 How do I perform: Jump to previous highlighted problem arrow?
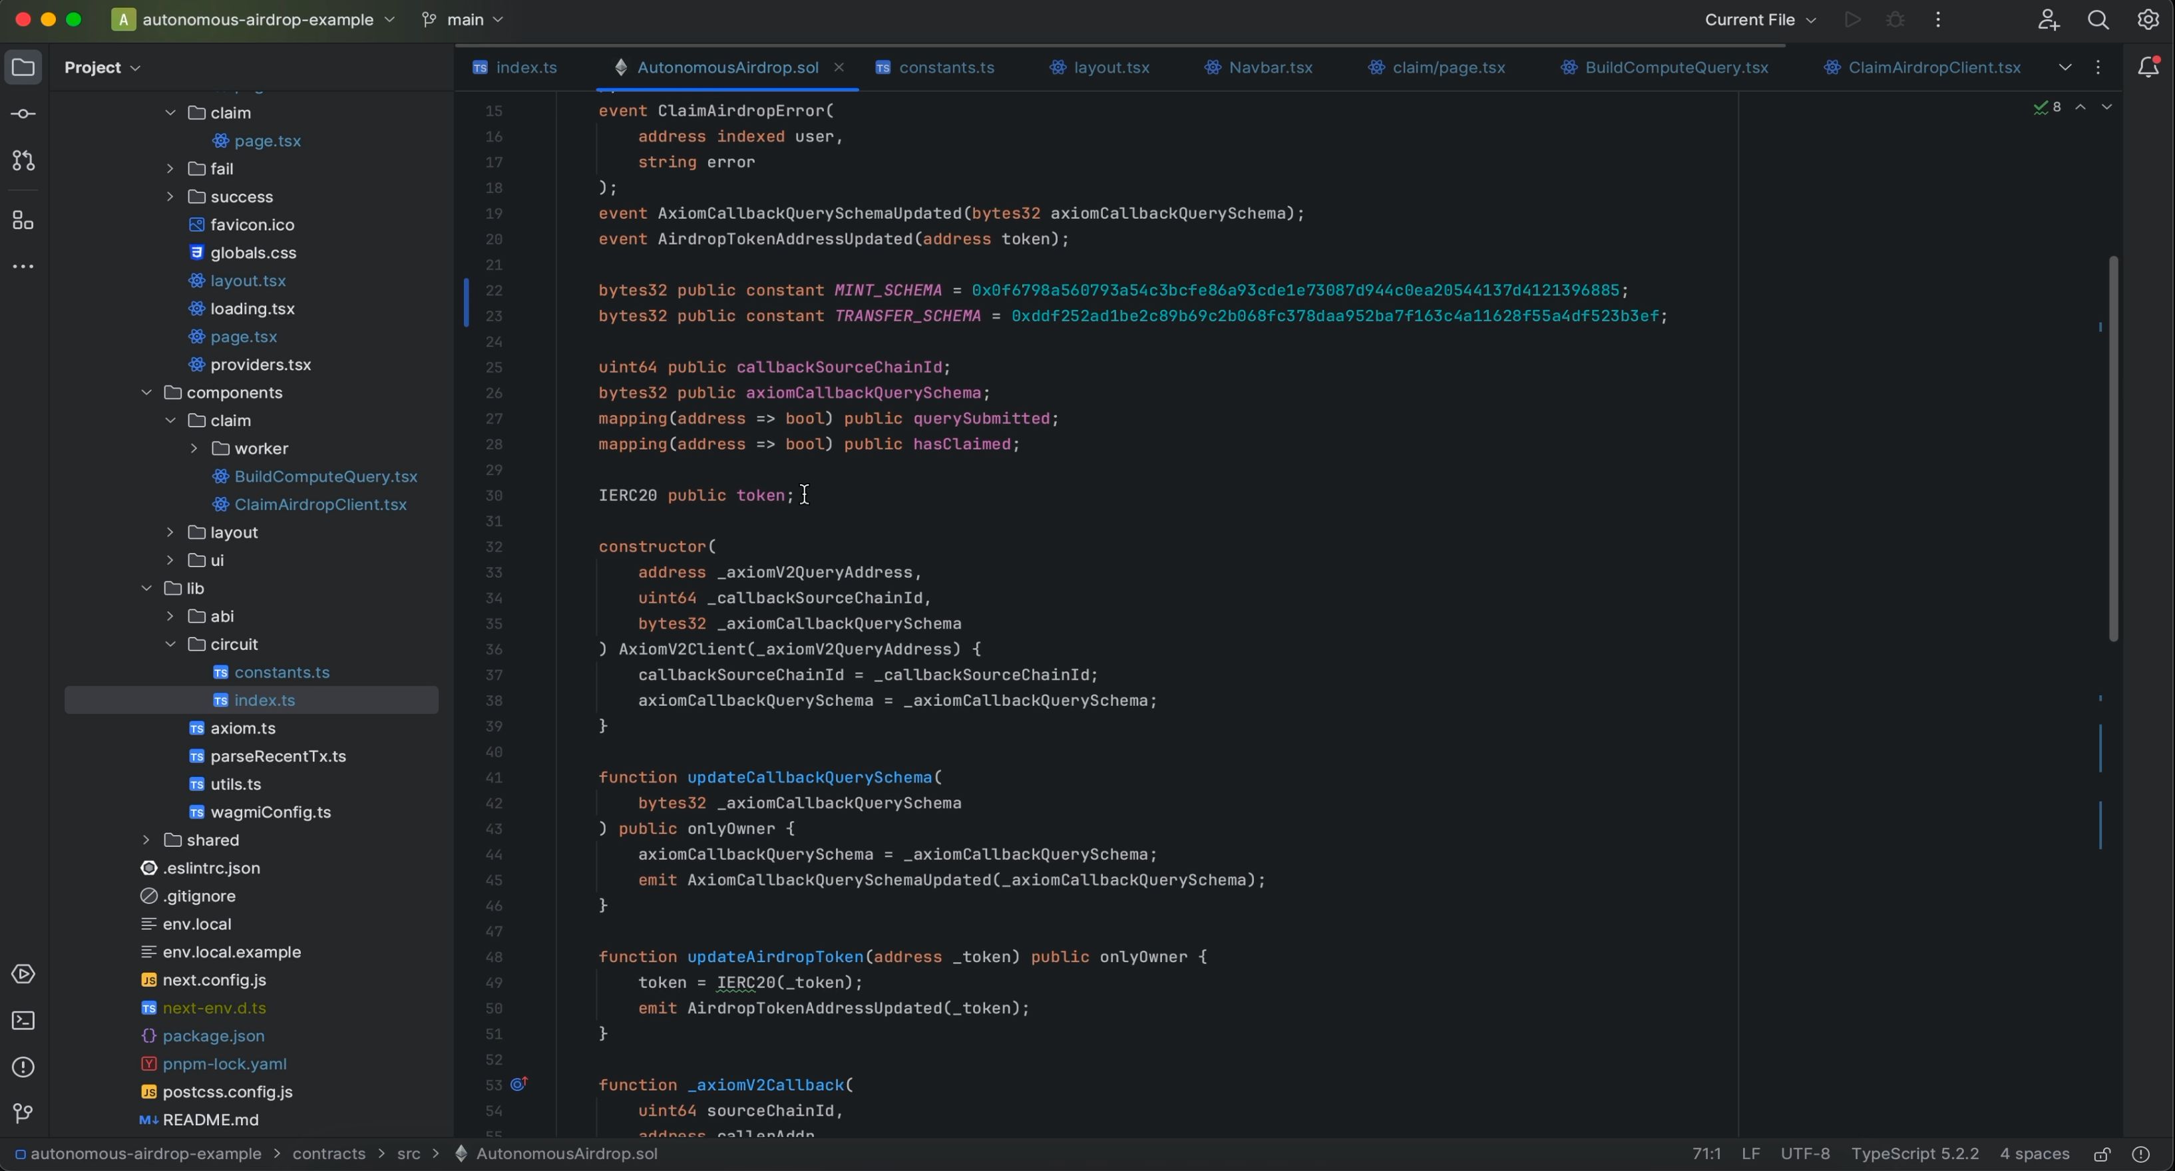coord(2081,107)
